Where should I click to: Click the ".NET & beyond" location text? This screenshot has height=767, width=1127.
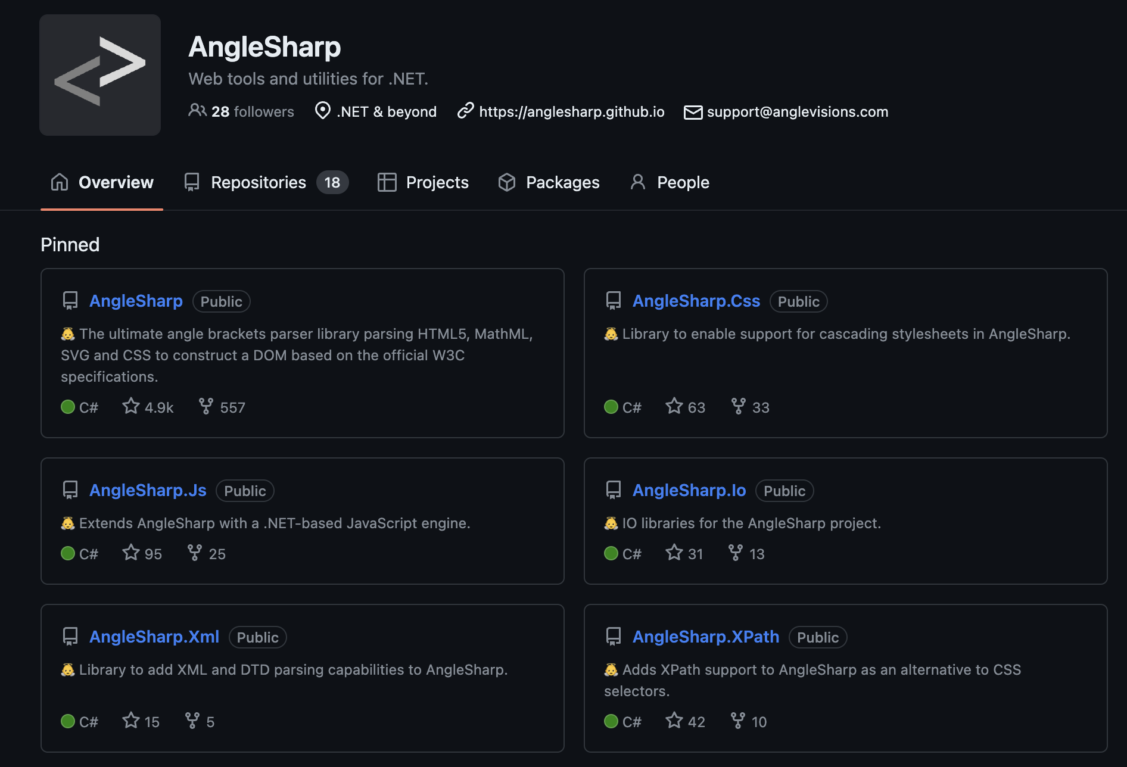[387, 111]
